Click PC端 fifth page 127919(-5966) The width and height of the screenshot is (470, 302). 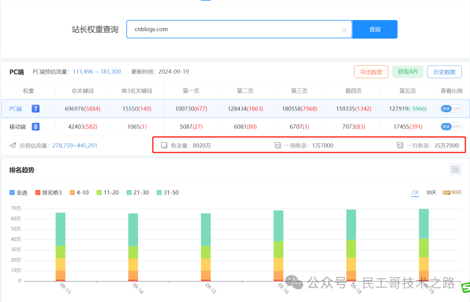coord(408,109)
